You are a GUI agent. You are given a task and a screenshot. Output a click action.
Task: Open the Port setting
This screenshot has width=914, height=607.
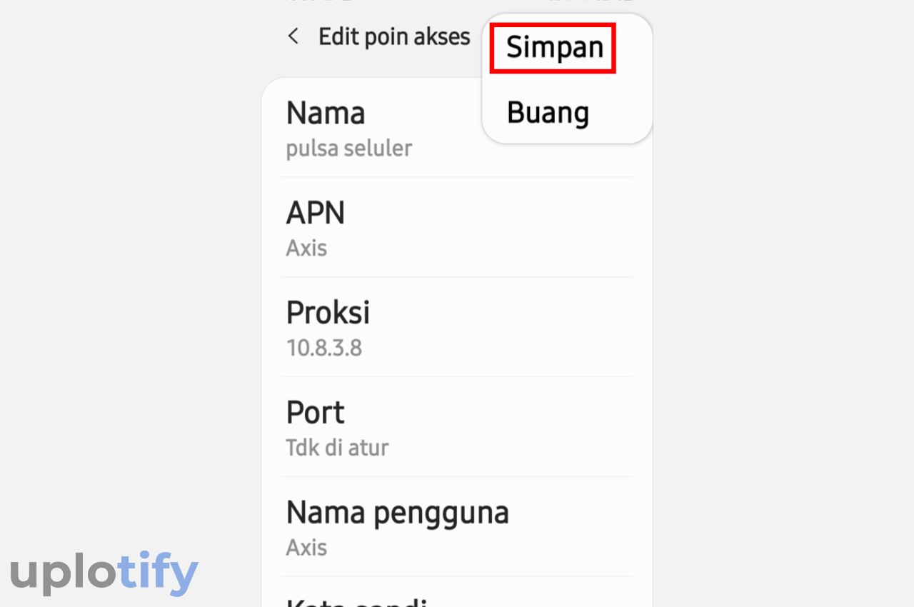pos(457,428)
